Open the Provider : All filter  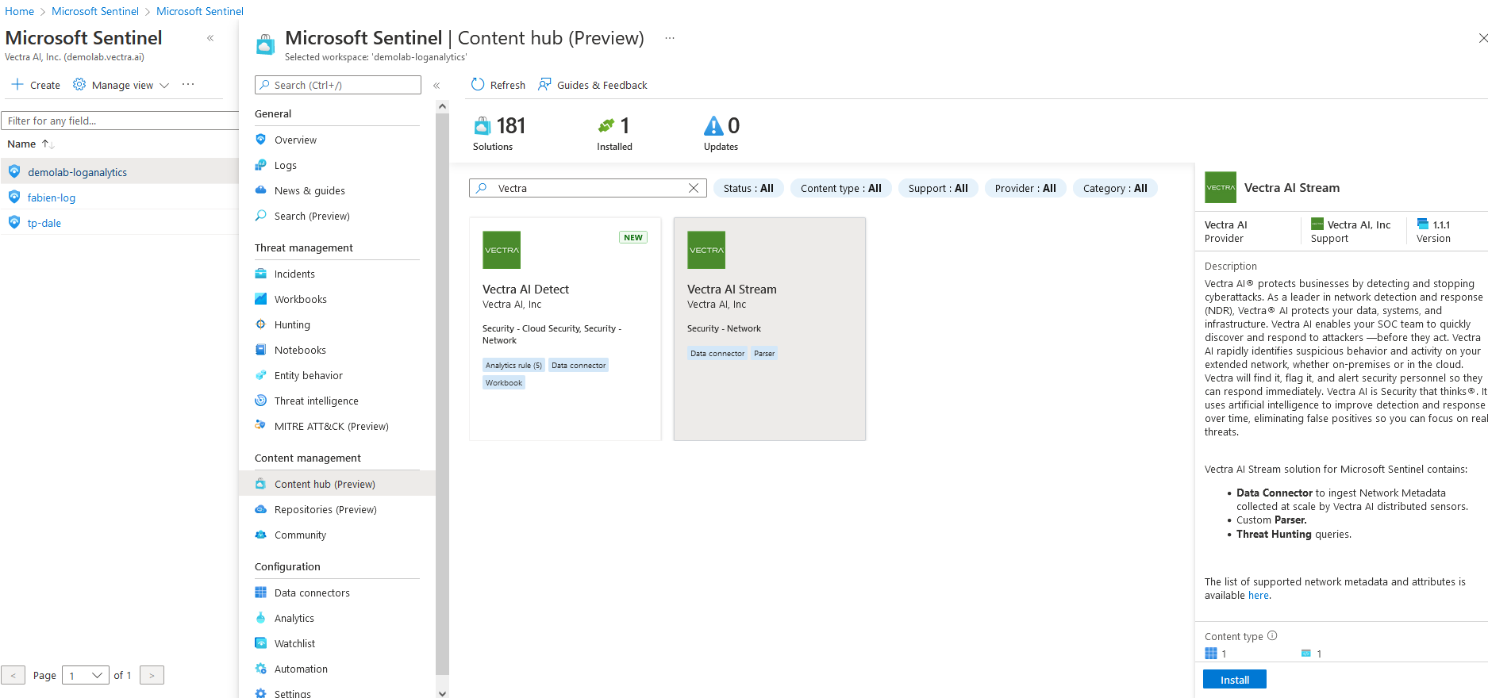[x=1025, y=188]
